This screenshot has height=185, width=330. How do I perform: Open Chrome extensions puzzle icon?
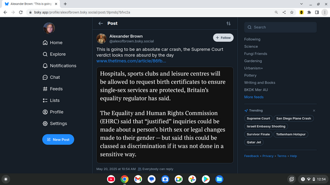309,12
